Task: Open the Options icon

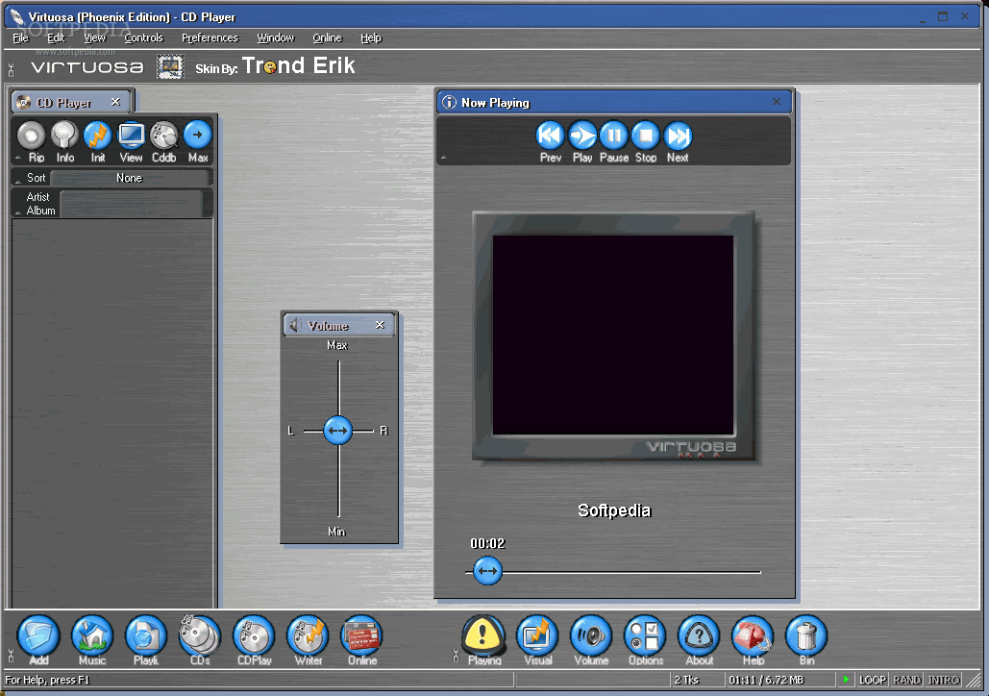Action: (x=645, y=636)
